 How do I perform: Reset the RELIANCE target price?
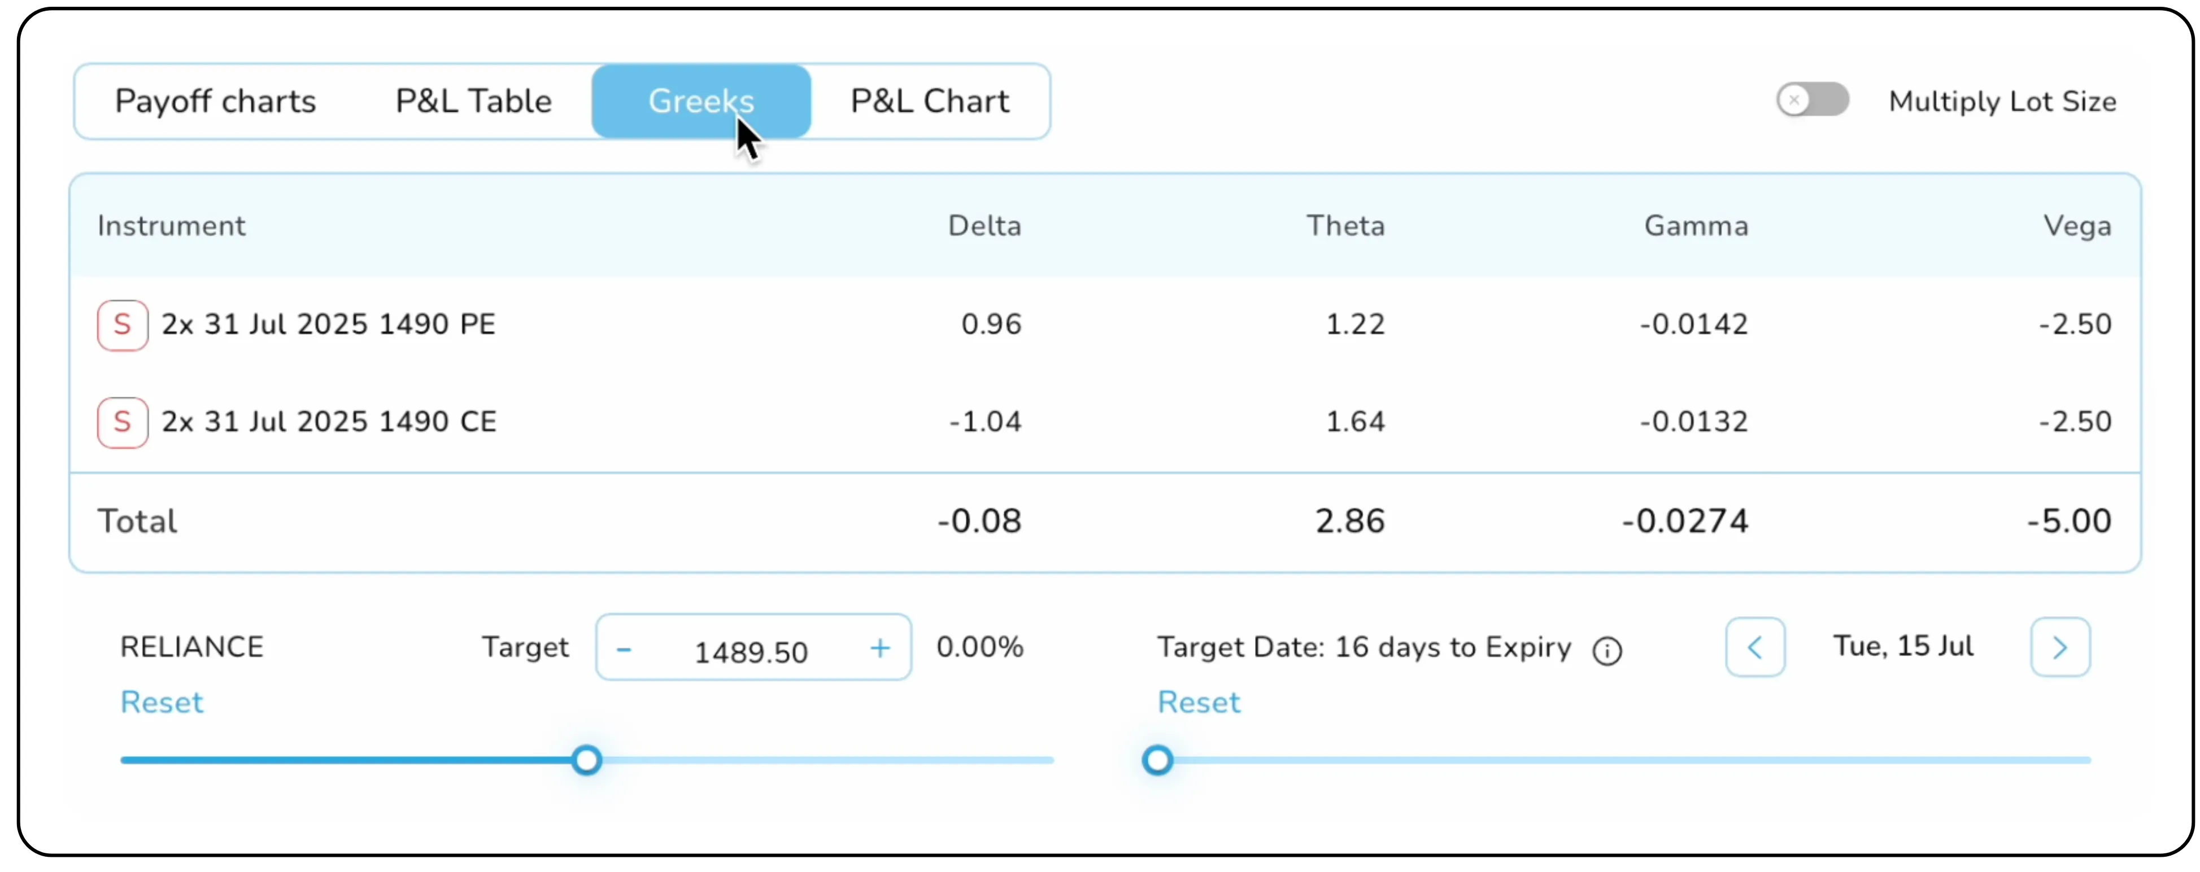click(x=162, y=702)
